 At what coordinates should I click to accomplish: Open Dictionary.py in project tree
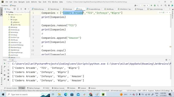(15, 30)
